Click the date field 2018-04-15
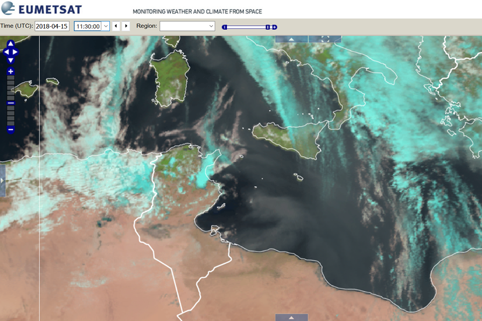Screen dimensions: 482x321 coord(52,26)
